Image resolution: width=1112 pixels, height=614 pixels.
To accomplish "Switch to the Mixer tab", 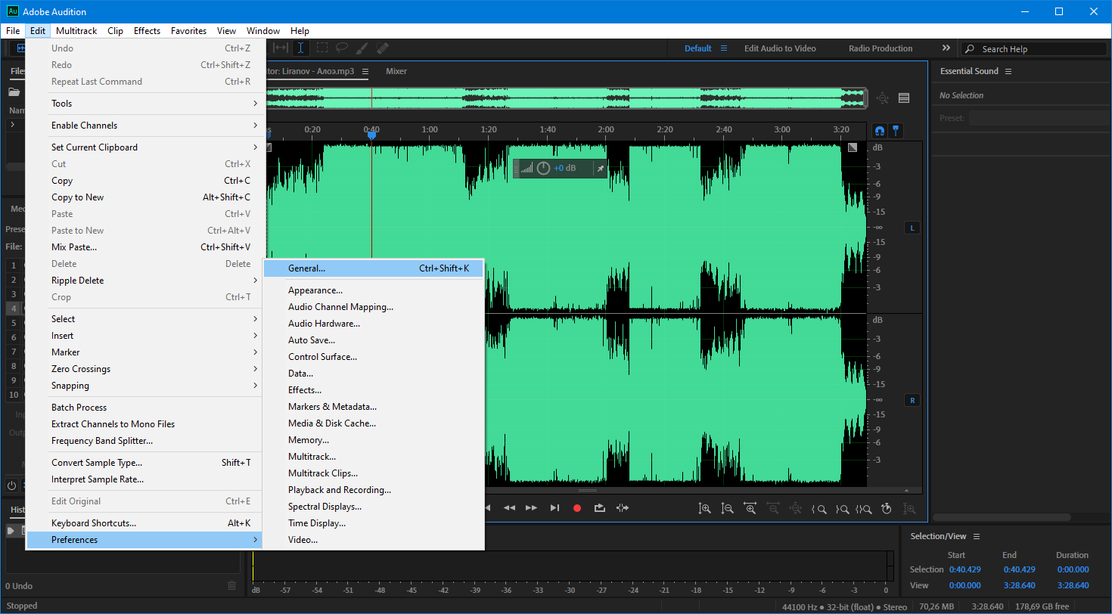I will 396,71.
